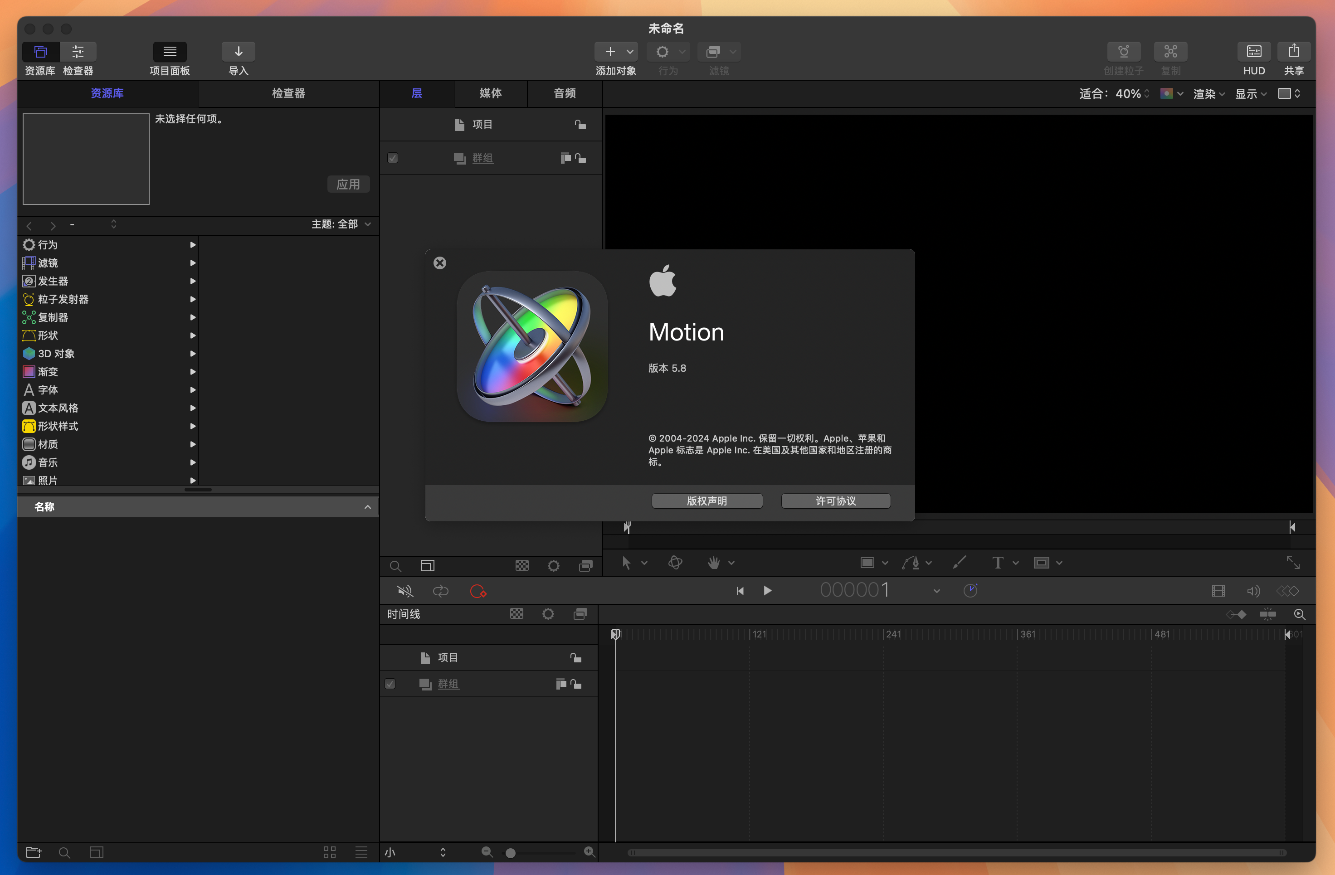The height and width of the screenshot is (875, 1335).
Task: Click the search icon in layers panel
Action: click(x=395, y=566)
